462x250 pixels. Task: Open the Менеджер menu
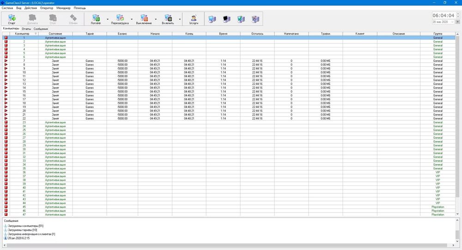point(63,8)
